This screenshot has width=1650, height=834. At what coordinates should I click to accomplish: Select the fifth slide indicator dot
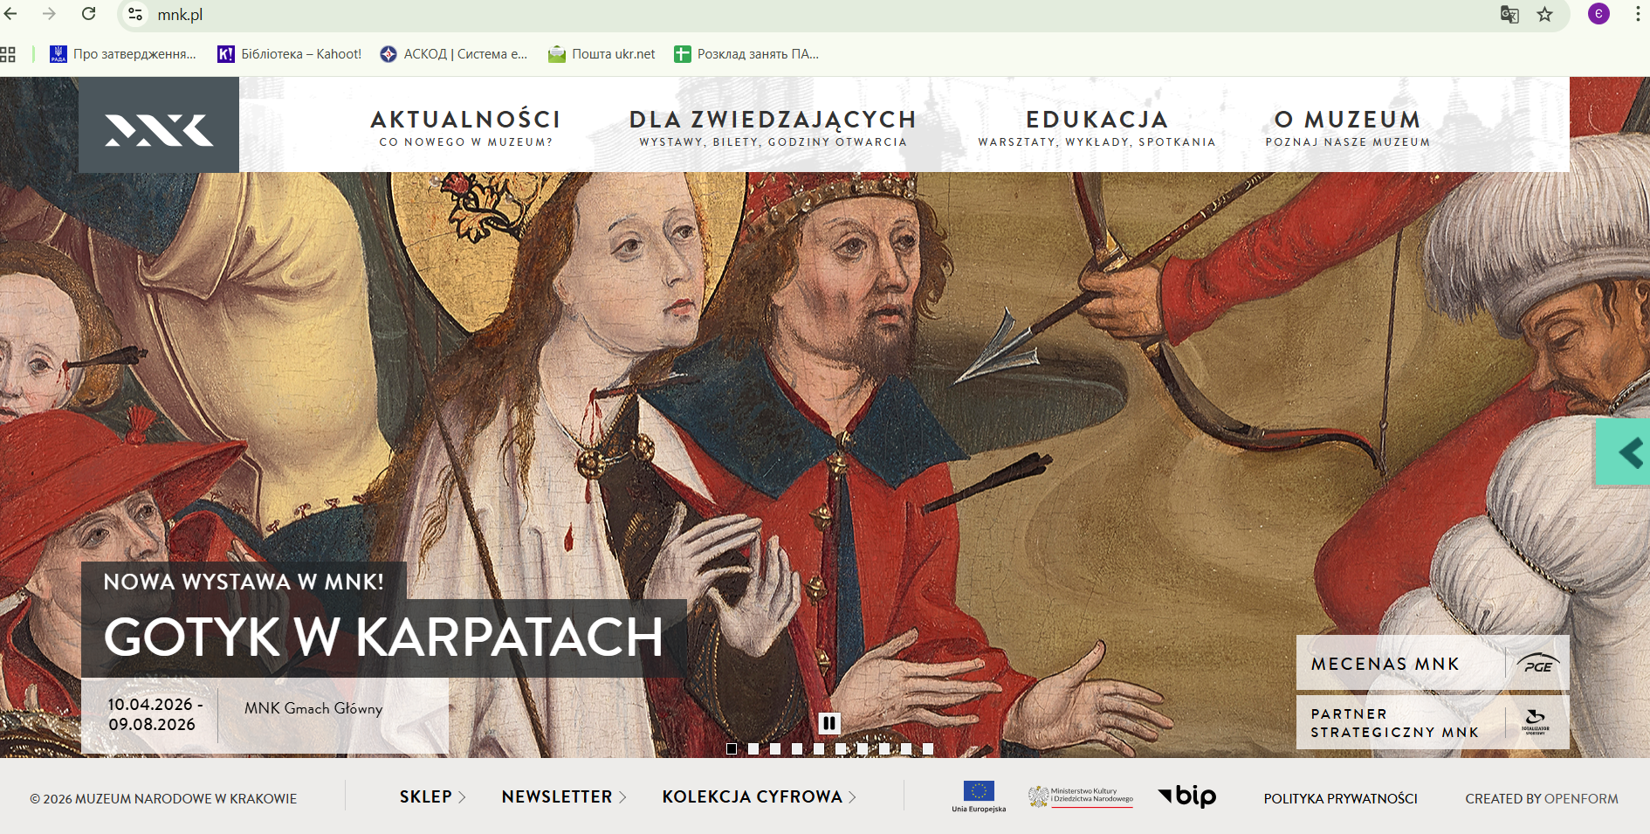pyautogui.click(x=819, y=748)
